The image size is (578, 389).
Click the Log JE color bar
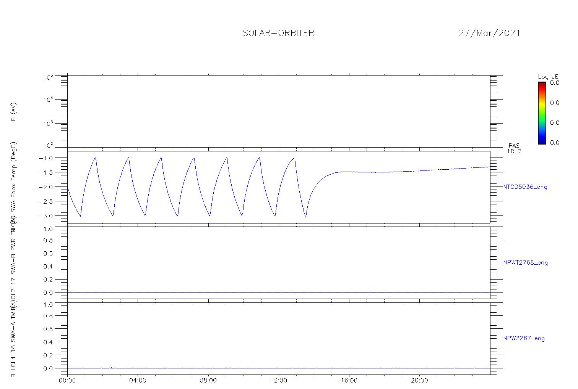click(542, 113)
